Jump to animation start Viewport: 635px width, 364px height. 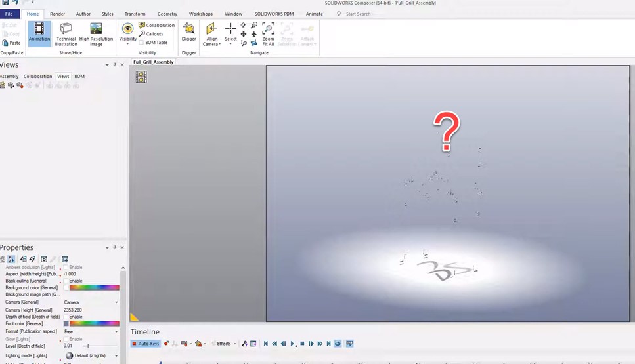(266, 344)
